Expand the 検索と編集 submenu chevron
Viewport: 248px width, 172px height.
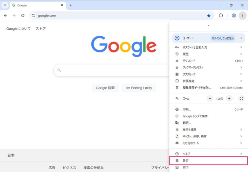(241, 130)
